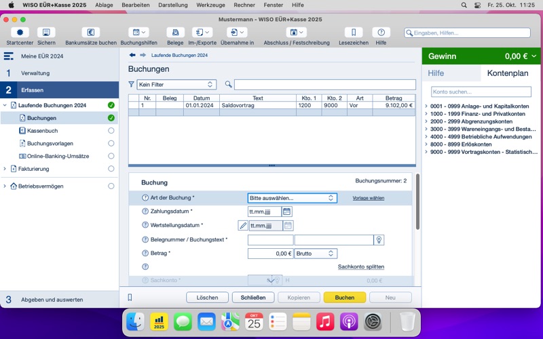Image resolution: width=543 pixels, height=339 pixels.
Task: Click the Hilfe question mark toolbar icon
Action: point(381,33)
